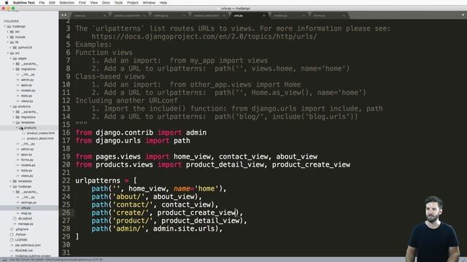Open settings.py in the sidebar
Viewport: 467px width, 262px height.
coord(28,202)
